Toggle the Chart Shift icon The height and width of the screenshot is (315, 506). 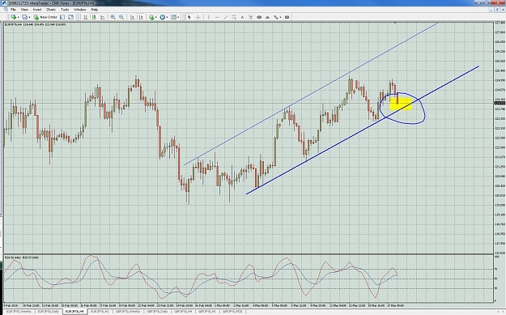pos(141,17)
